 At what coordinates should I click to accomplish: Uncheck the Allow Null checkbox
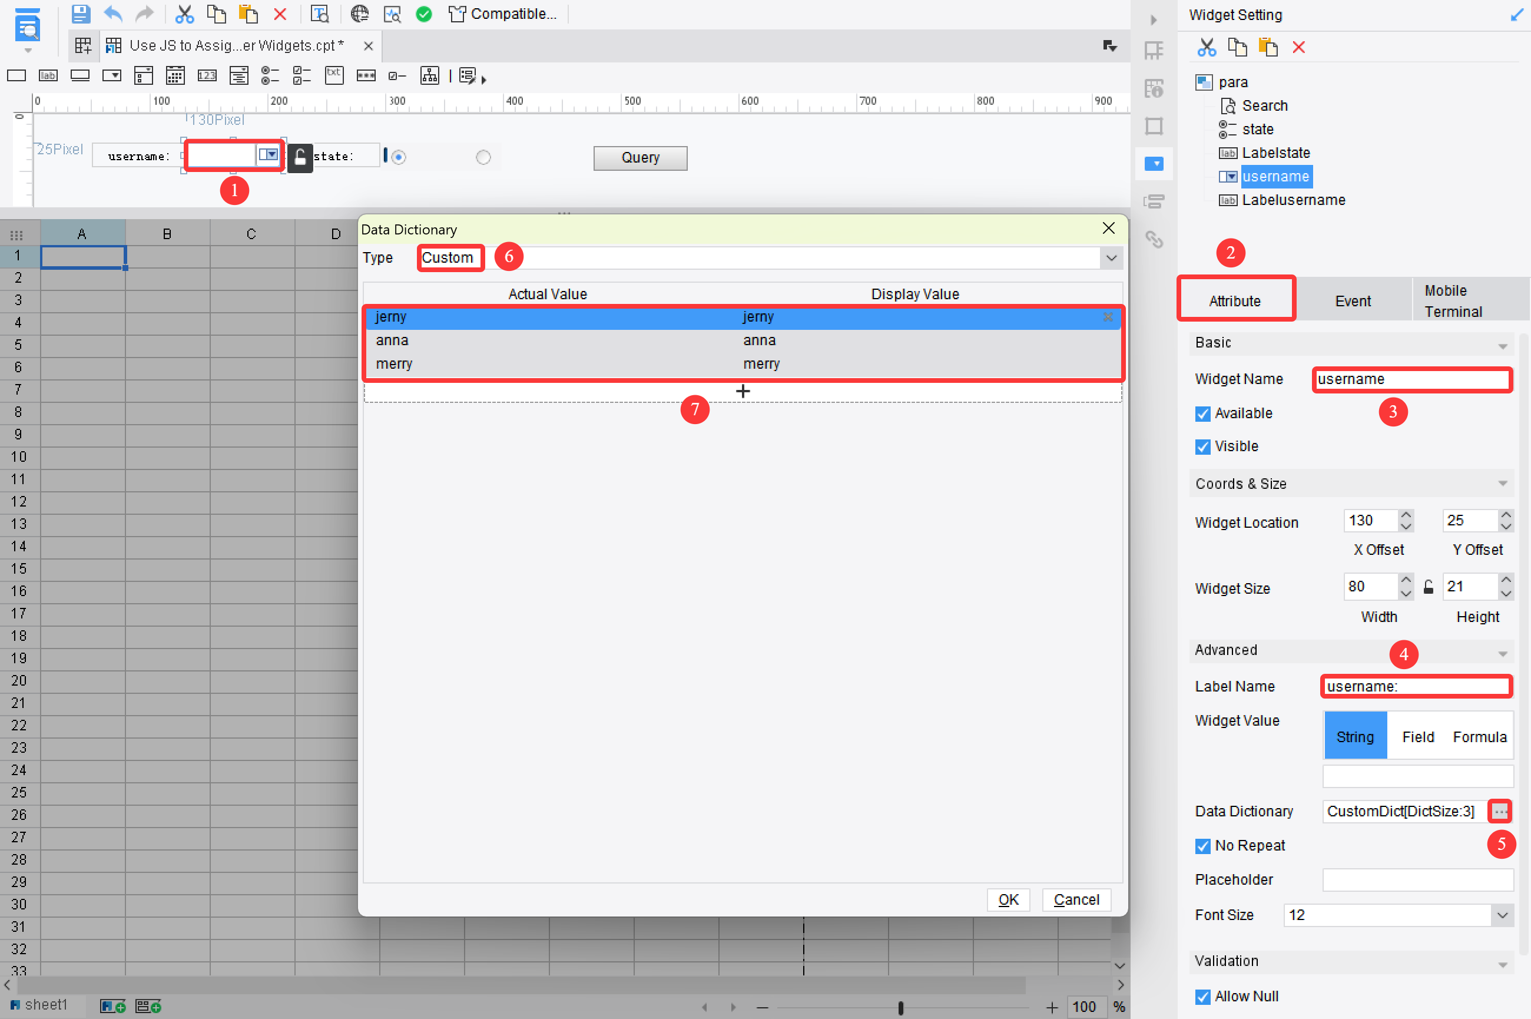[x=1202, y=996]
